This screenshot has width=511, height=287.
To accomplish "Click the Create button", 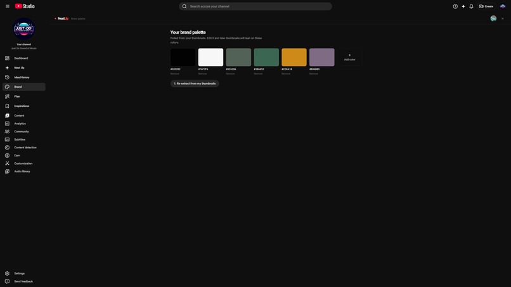I will [x=486, y=6].
